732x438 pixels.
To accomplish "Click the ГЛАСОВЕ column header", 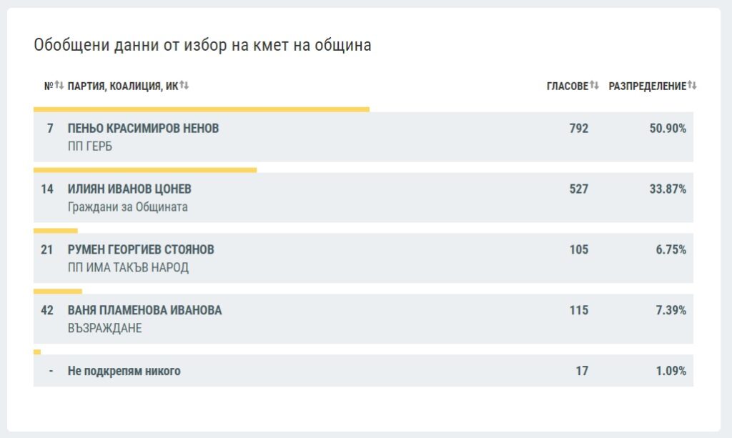I will (568, 86).
